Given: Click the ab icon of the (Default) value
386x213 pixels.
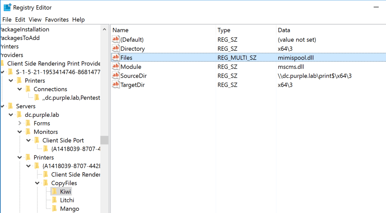Looking at the screenshot, I should [116, 40].
